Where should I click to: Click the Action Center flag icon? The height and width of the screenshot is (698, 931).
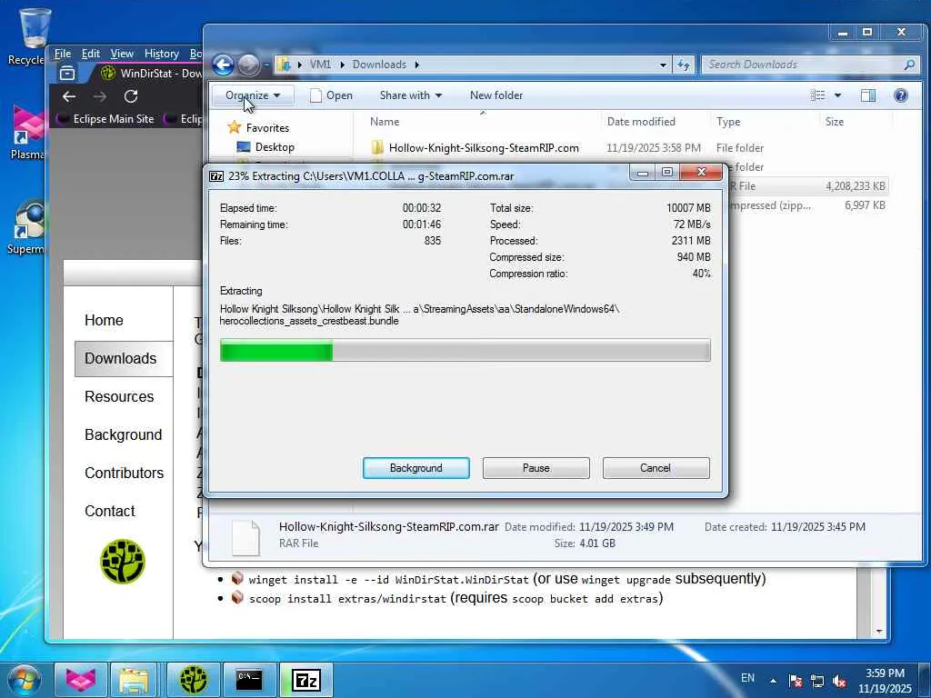795,681
